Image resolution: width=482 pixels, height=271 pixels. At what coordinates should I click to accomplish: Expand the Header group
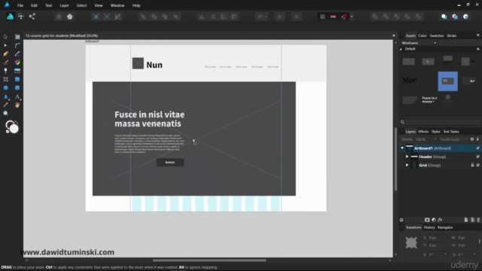(407, 157)
